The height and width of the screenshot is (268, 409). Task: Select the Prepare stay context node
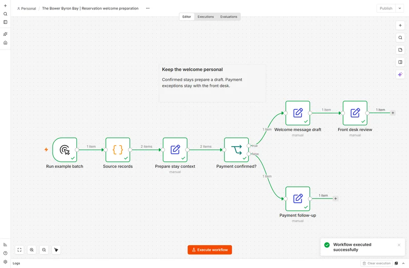pyautogui.click(x=175, y=150)
